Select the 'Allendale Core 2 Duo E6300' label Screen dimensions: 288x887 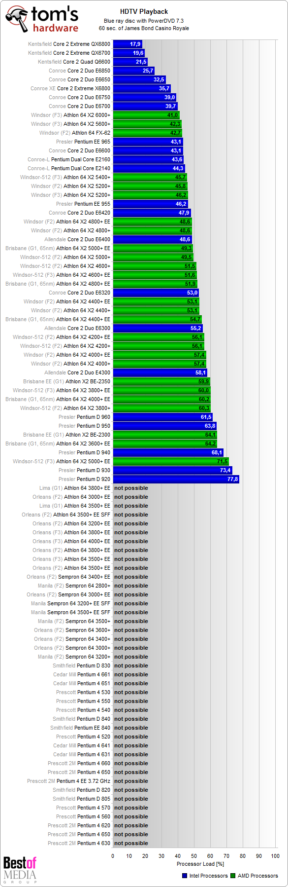pos(77,328)
